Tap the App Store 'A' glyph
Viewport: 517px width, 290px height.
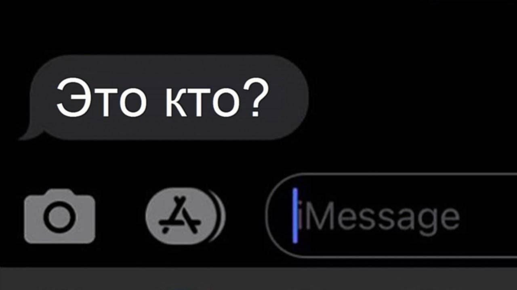(180, 215)
